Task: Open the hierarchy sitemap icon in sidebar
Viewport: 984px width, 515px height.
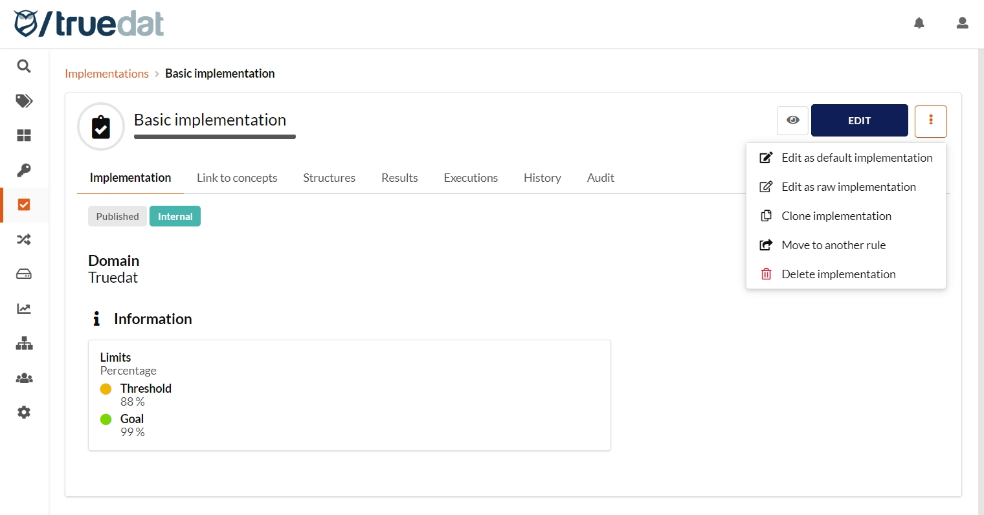Action: click(x=24, y=344)
